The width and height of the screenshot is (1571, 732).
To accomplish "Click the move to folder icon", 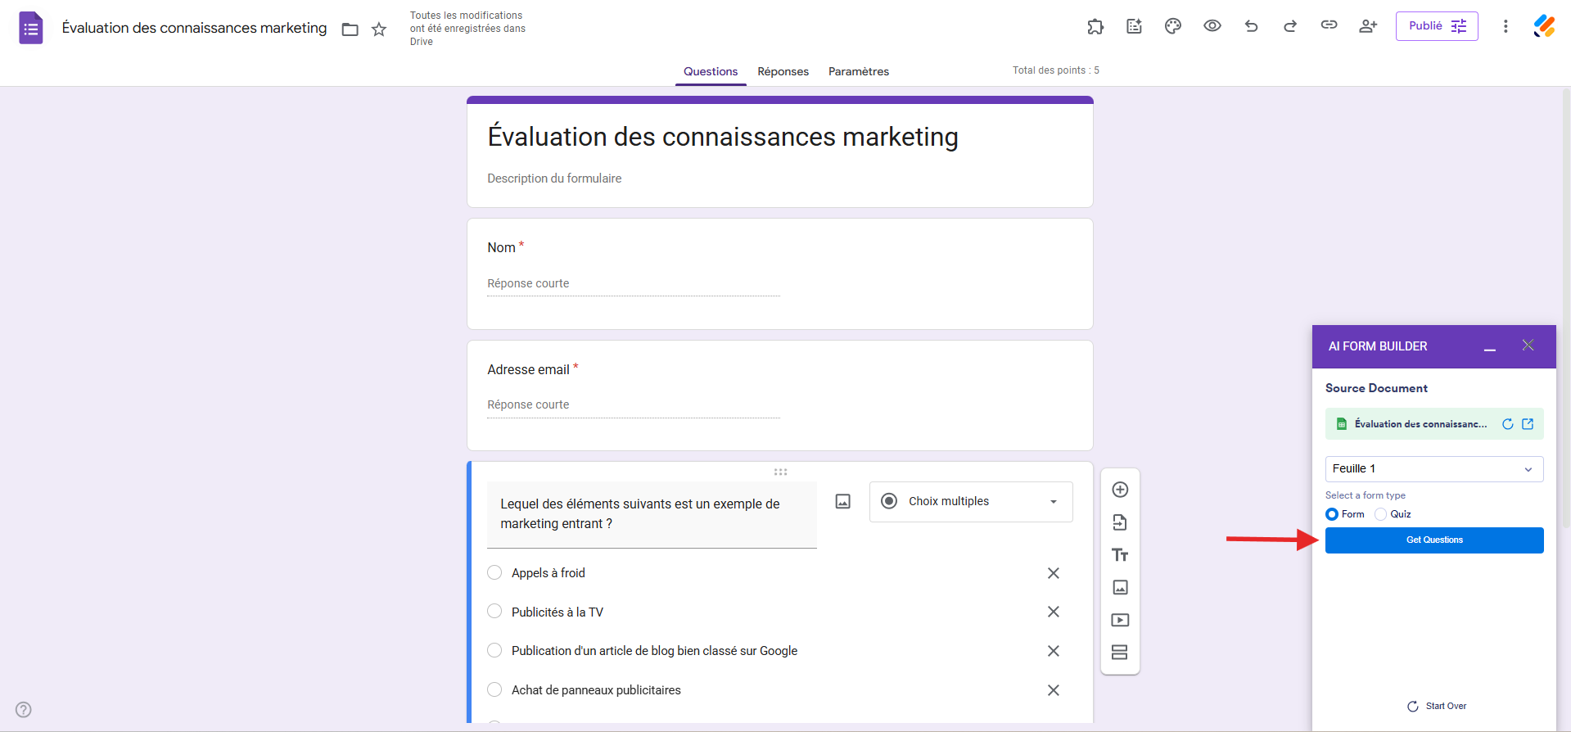I will 350,29.
